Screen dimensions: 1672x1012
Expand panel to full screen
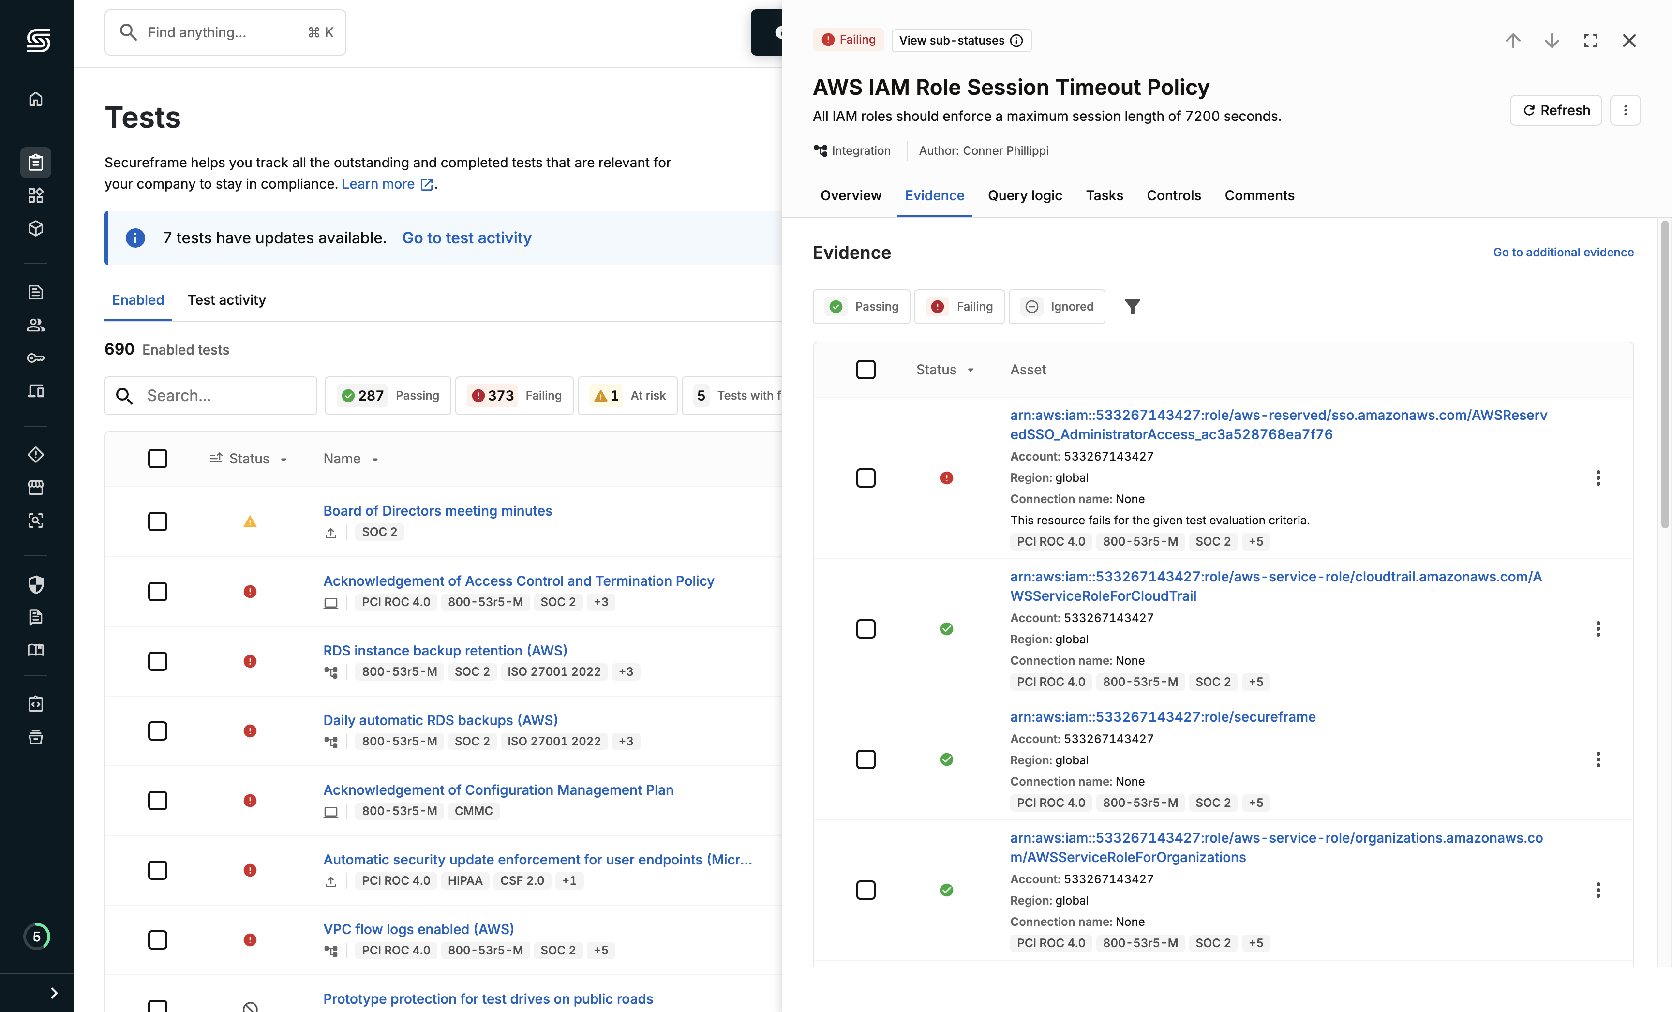(1590, 41)
